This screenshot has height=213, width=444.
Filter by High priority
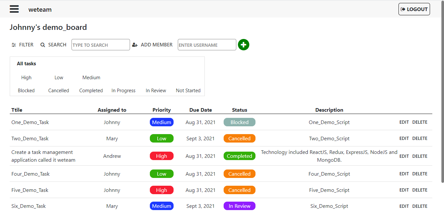pyautogui.click(x=26, y=78)
